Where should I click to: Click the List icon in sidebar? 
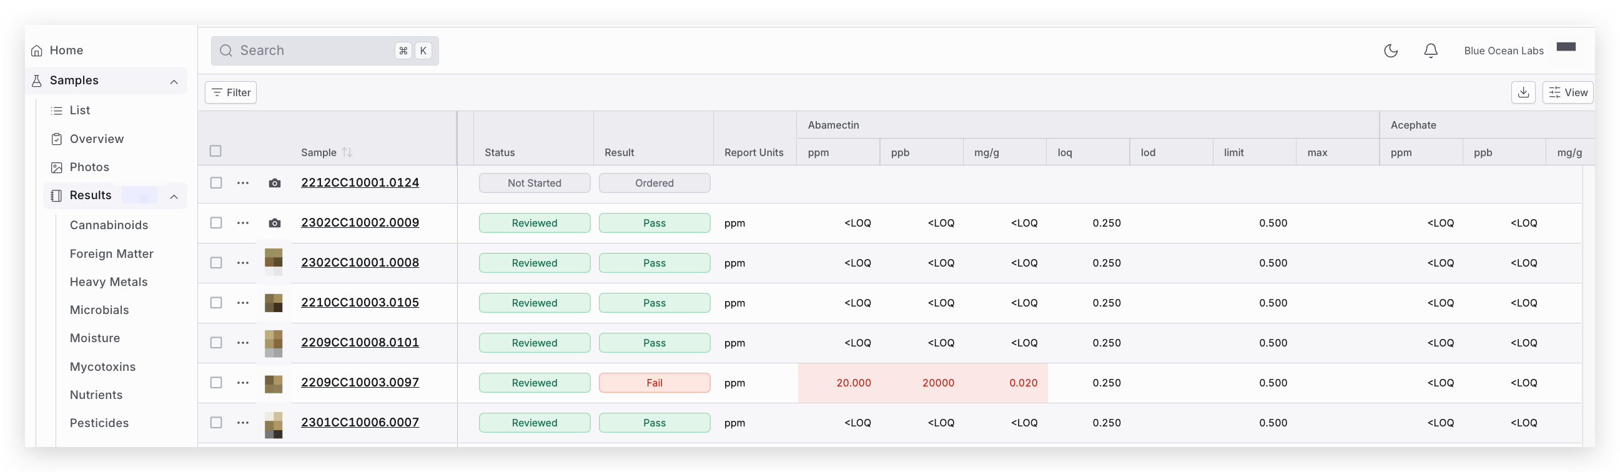pos(57,111)
